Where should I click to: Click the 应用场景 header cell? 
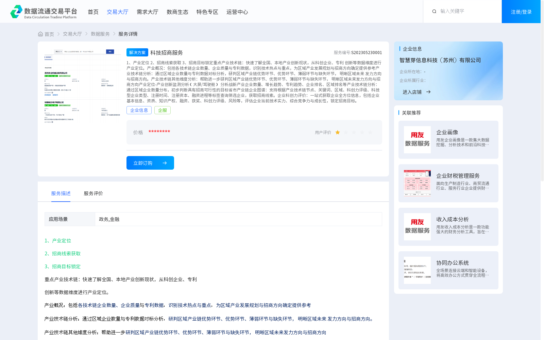pyautogui.click(x=70, y=219)
